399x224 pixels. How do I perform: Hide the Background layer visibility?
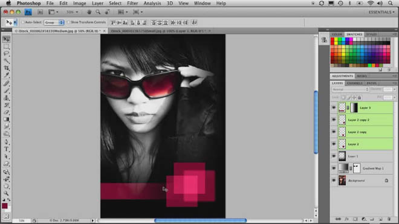[x=334, y=181]
